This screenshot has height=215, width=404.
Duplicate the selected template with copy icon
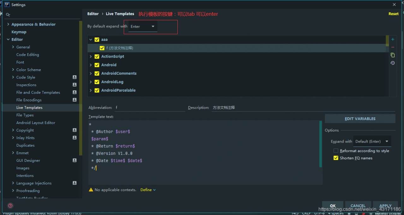pyautogui.click(x=393, y=55)
